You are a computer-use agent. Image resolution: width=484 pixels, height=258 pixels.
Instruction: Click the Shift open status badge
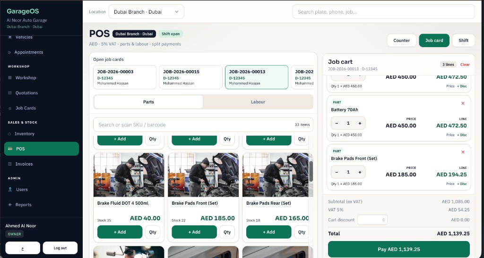pyautogui.click(x=171, y=34)
